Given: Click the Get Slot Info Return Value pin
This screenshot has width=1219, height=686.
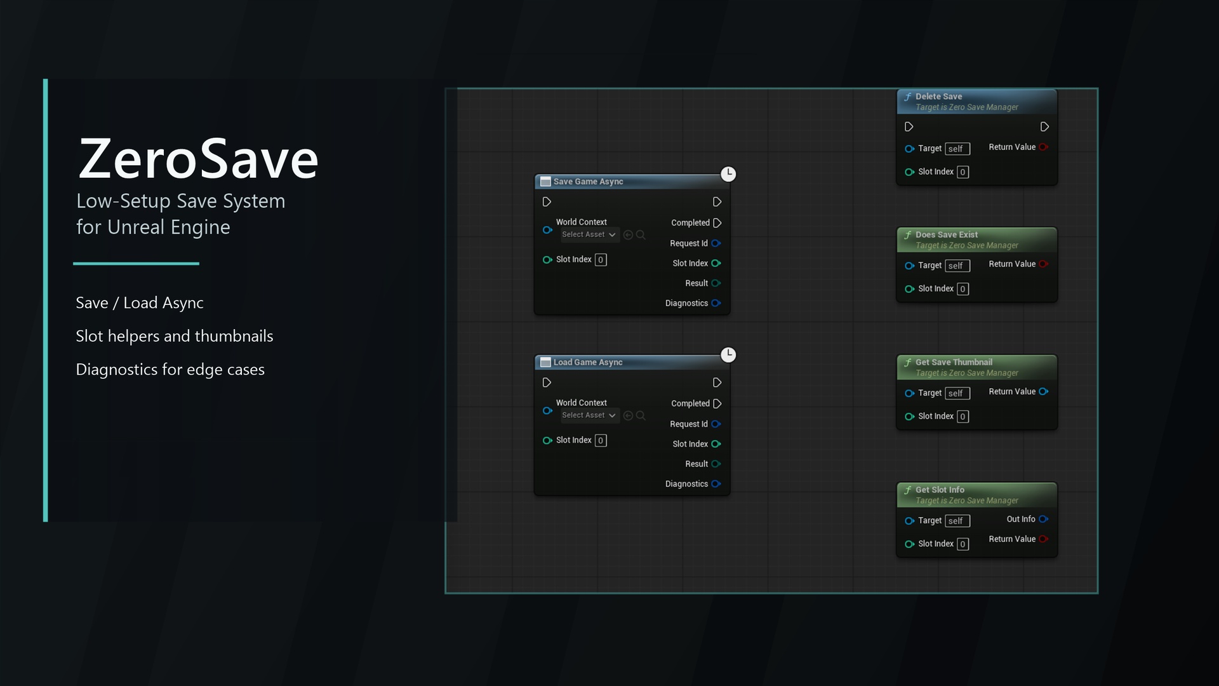Looking at the screenshot, I should [x=1043, y=539].
